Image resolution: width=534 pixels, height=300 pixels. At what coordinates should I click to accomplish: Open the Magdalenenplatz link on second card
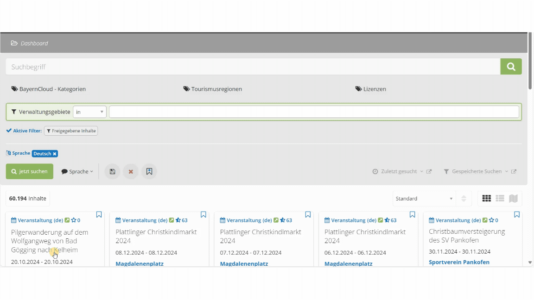140,264
